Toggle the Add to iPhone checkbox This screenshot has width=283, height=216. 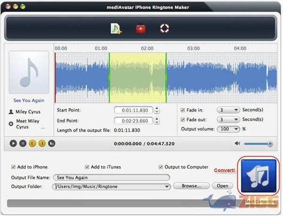pyautogui.click(x=13, y=167)
